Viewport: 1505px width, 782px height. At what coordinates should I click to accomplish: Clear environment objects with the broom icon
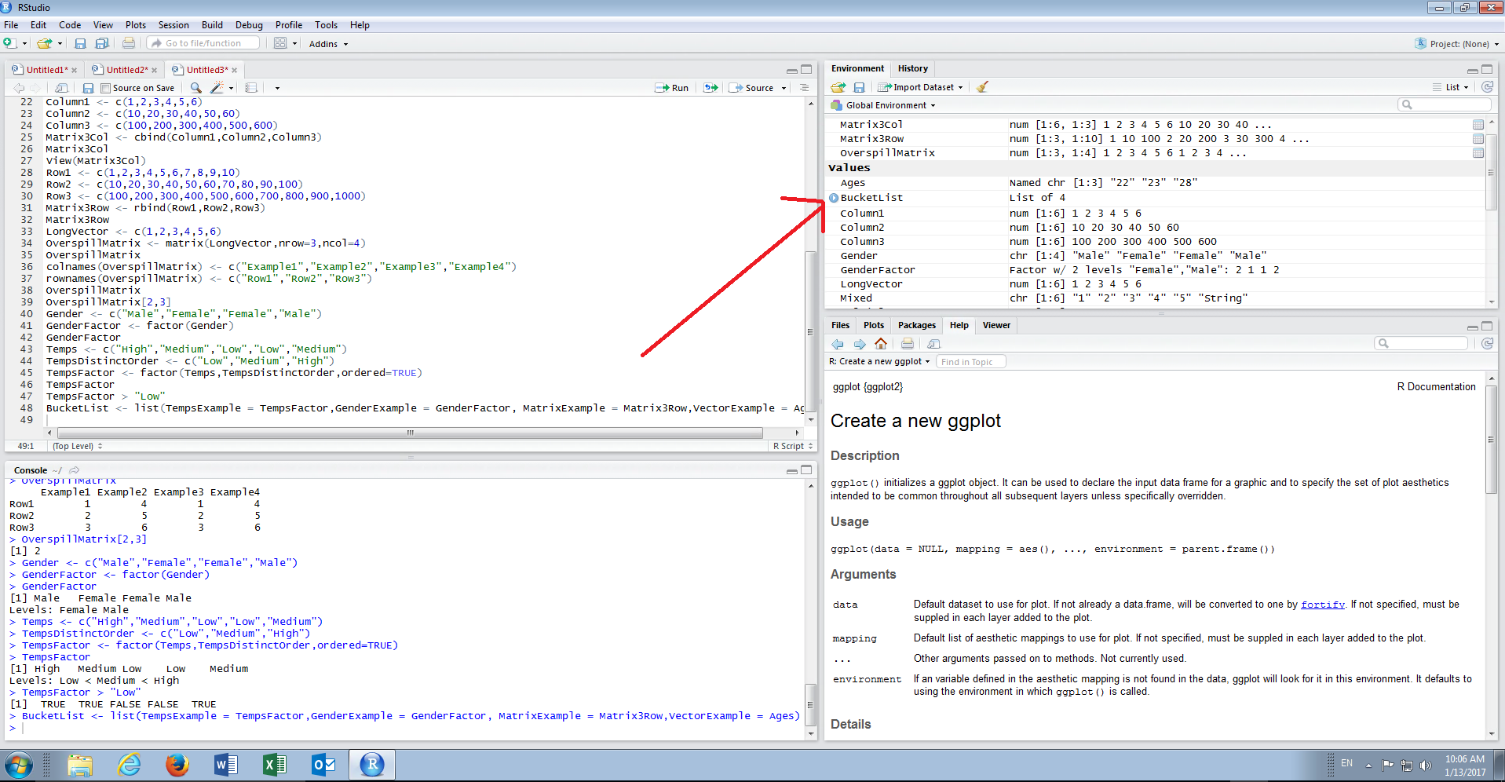tap(982, 87)
